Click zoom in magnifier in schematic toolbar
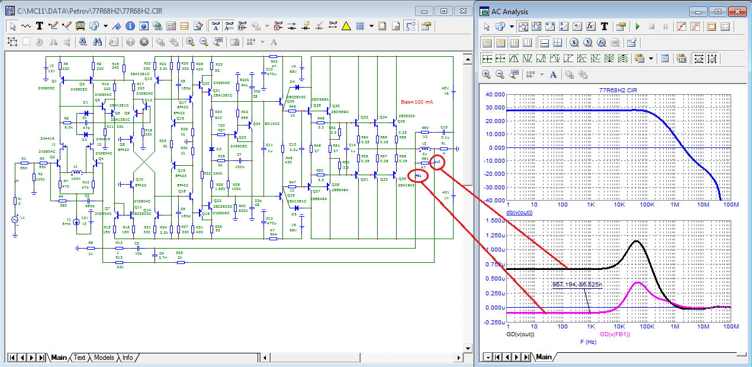This screenshot has width=752, height=367. tap(190, 42)
